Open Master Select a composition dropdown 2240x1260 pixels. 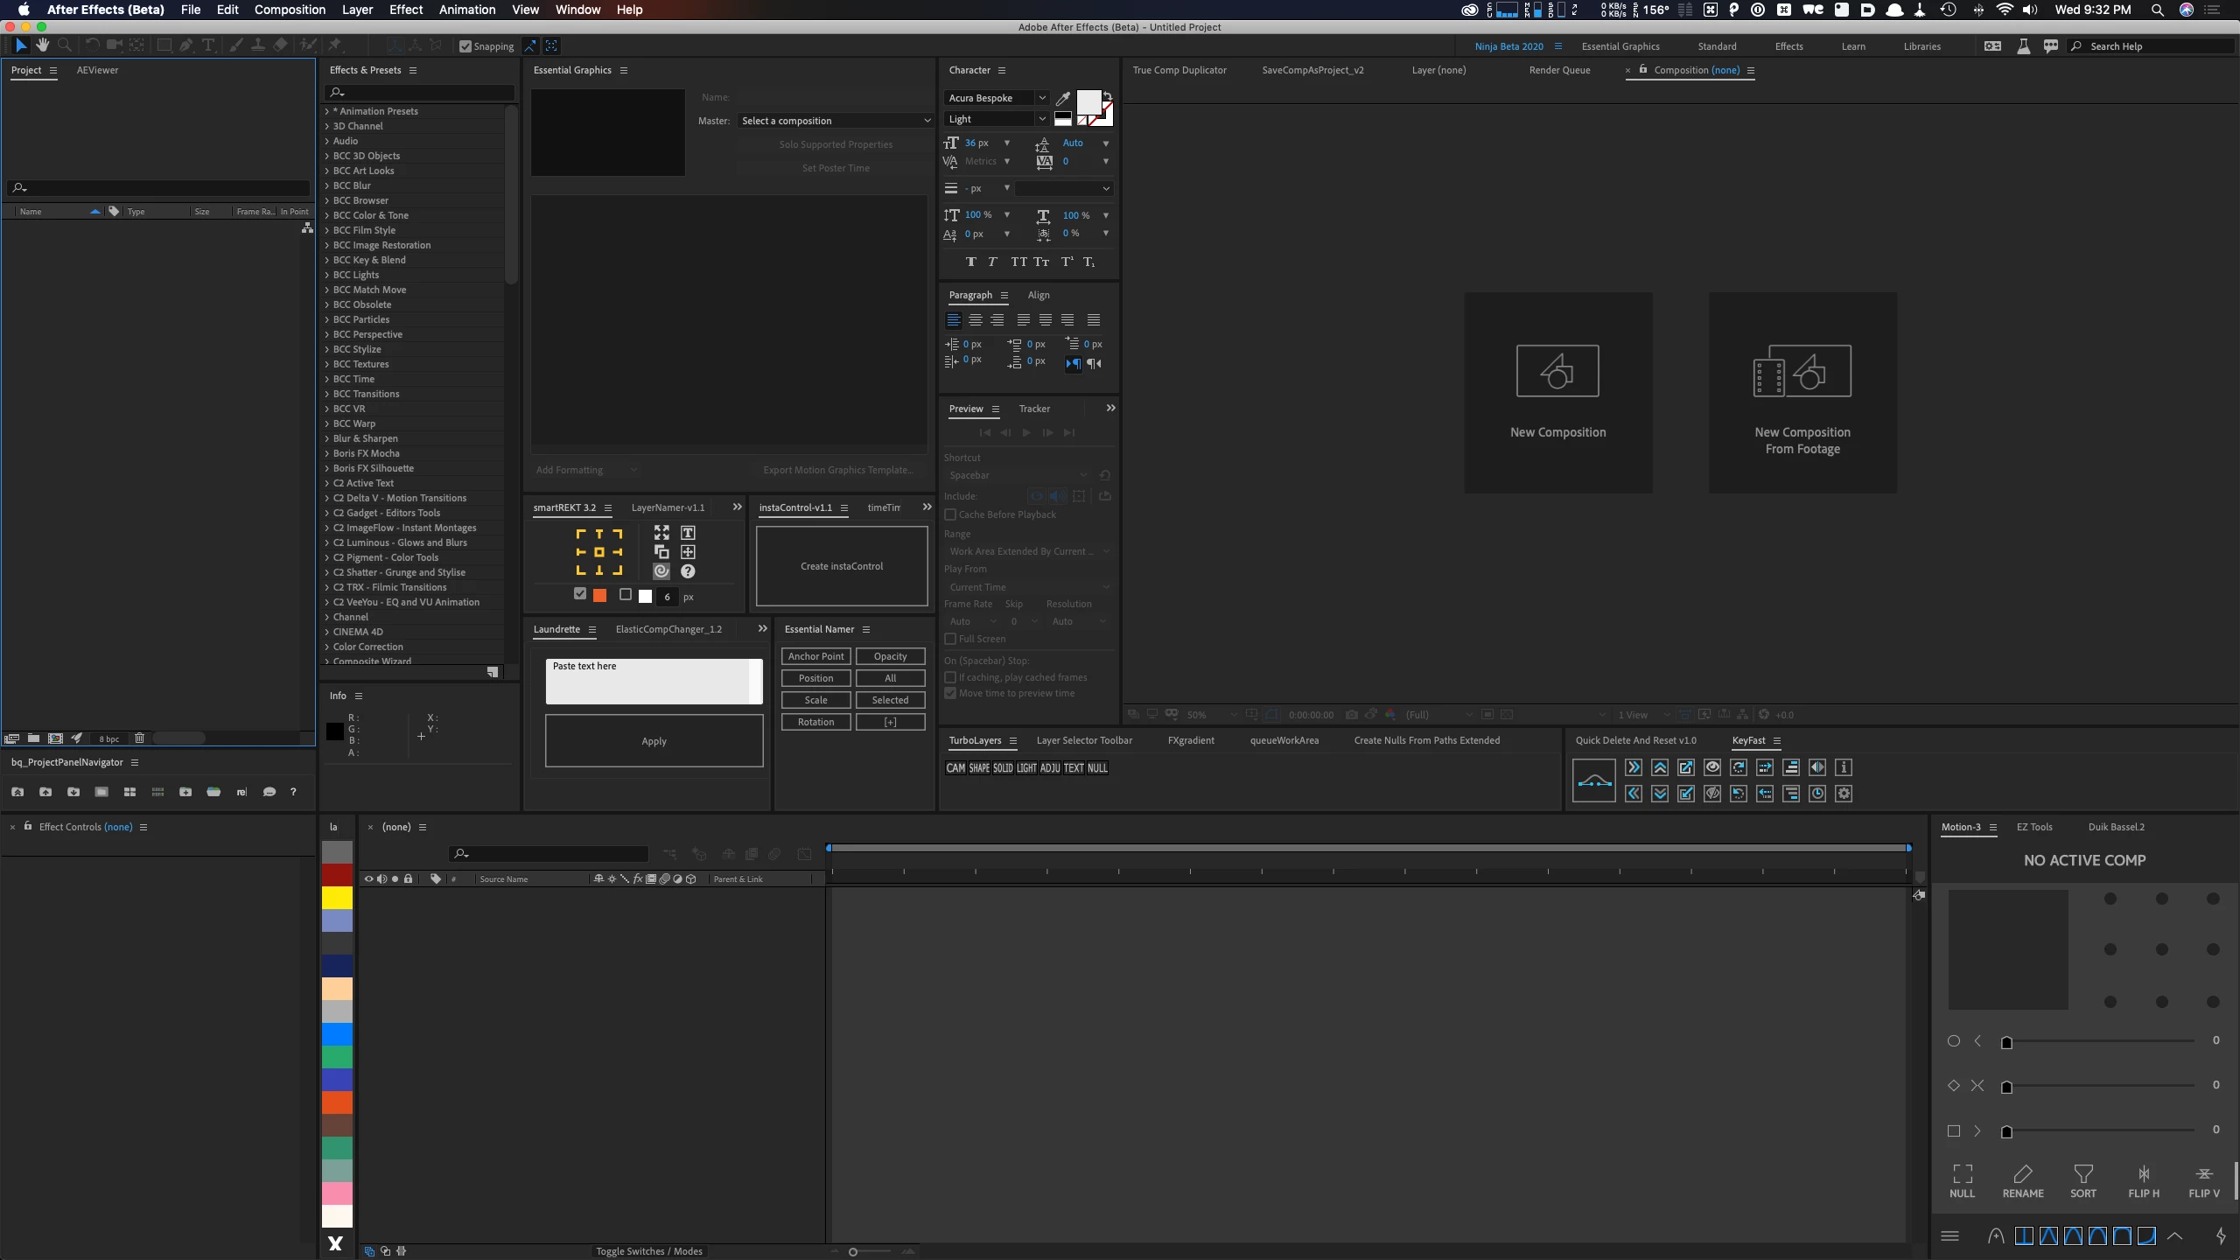coord(836,121)
